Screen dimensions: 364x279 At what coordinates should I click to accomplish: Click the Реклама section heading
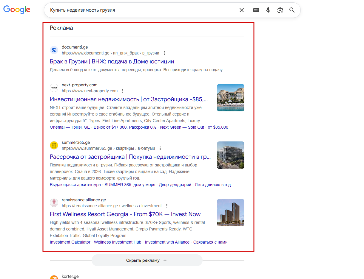click(x=61, y=28)
